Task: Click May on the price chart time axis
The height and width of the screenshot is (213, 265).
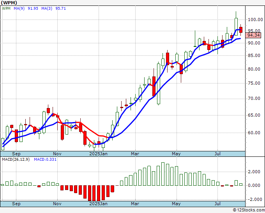Action: click(x=176, y=154)
